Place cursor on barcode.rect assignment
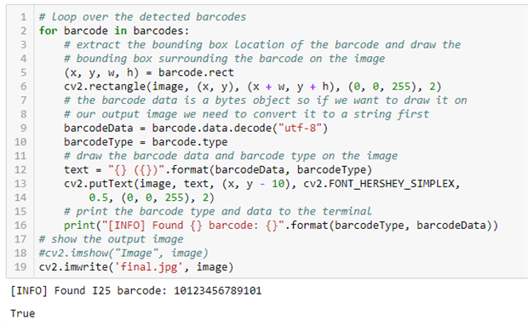 pyautogui.click(x=149, y=72)
